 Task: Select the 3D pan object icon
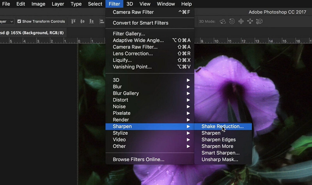point(241,21)
